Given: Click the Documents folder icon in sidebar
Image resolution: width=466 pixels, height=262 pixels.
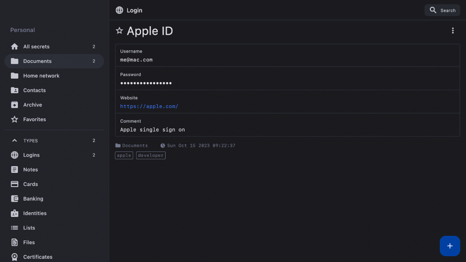Looking at the screenshot, I should point(14,61).
